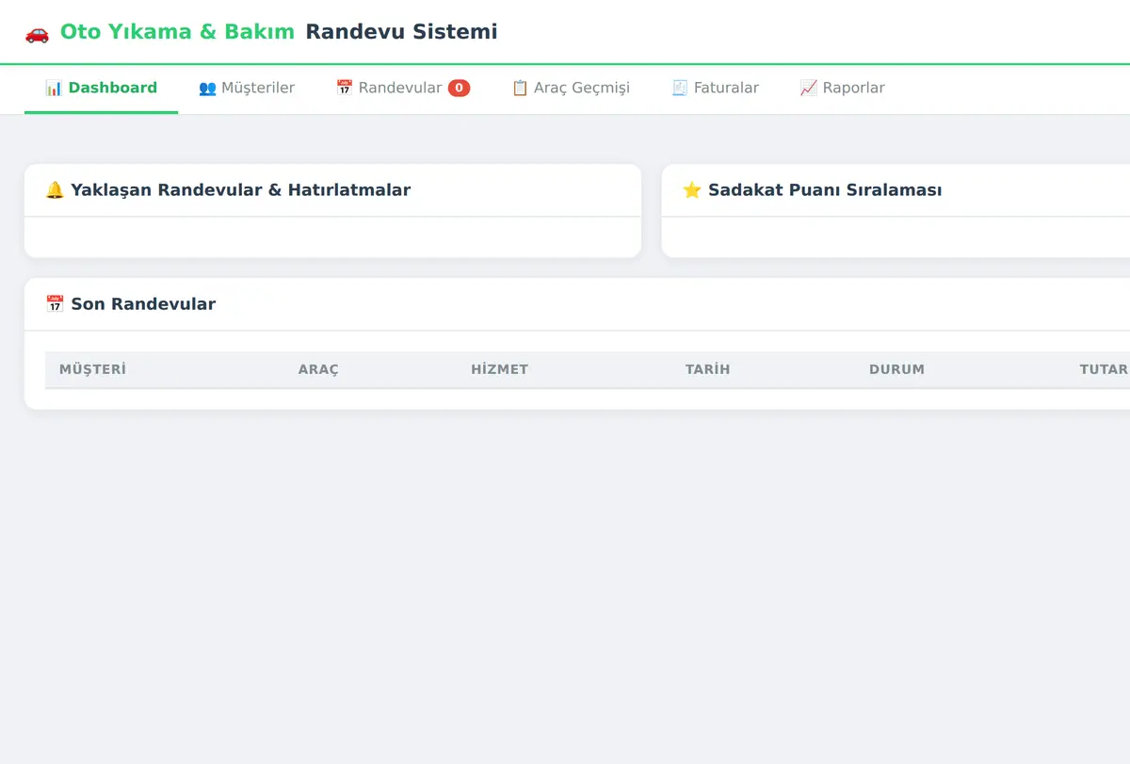This screenshot has height=764, width=1130.
Task: Click the Araç Geçmişi clipboard icon
Action: coord(520,89)
